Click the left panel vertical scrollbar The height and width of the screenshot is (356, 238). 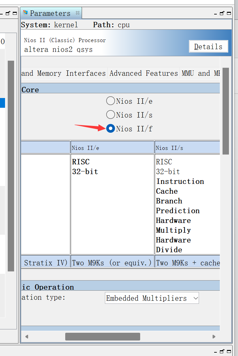[x=11, y=166]
